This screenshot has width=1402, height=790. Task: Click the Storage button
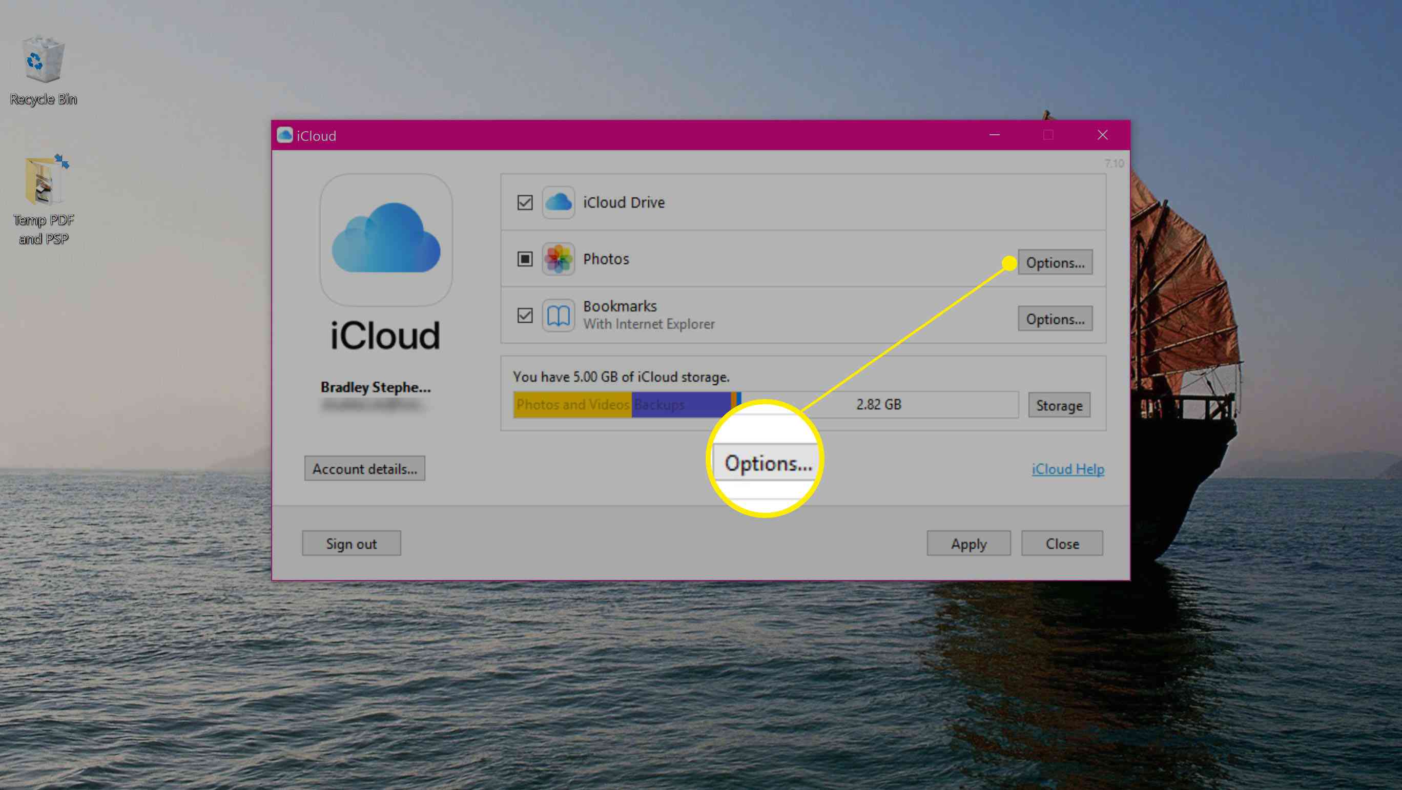[1059, 405]
